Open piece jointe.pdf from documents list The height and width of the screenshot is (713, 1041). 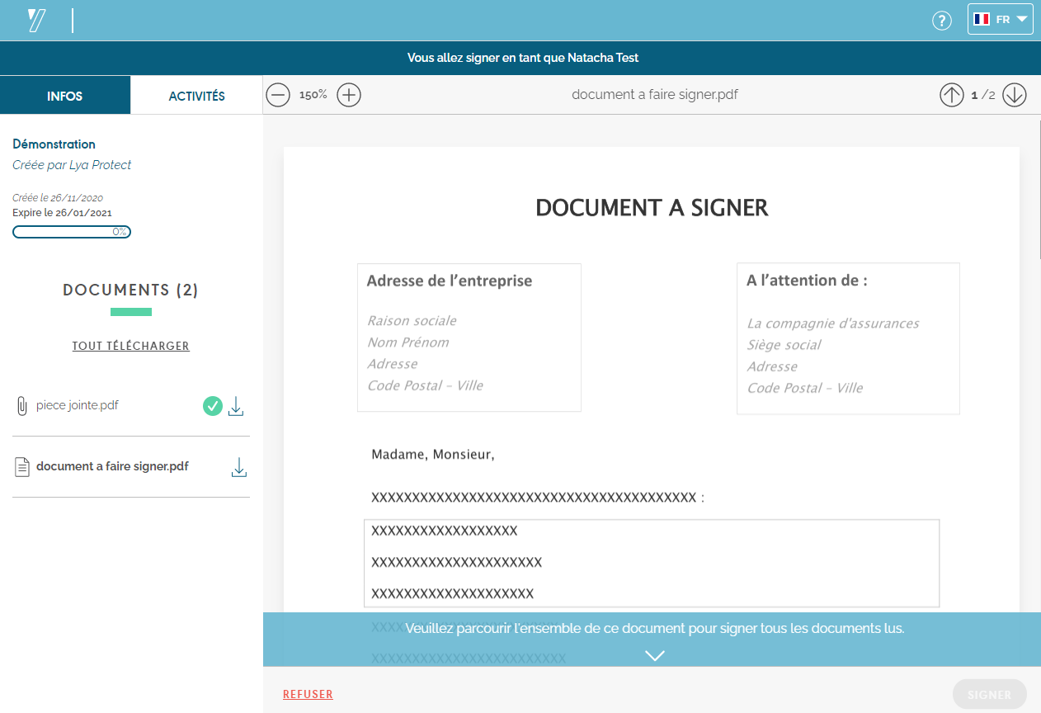click(78, 405)
